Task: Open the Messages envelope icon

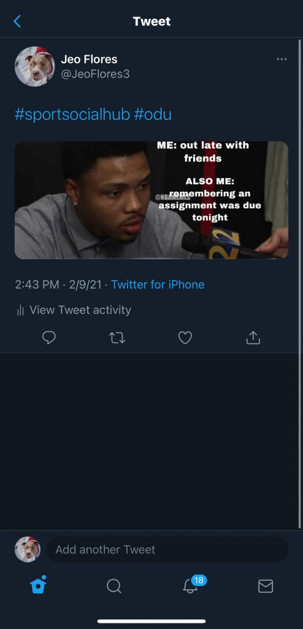Action: point(266,586)
